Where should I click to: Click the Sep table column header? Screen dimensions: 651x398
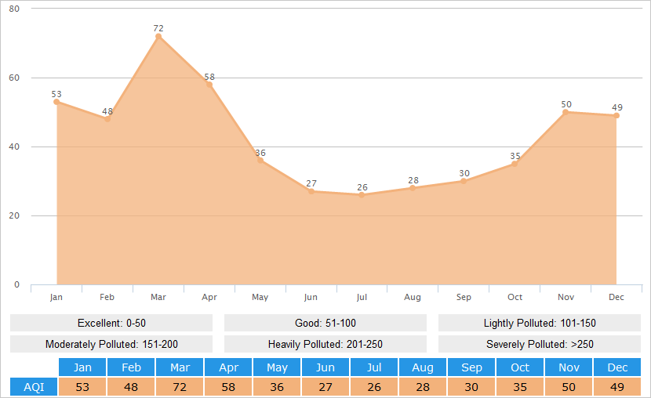click(471, 367)
